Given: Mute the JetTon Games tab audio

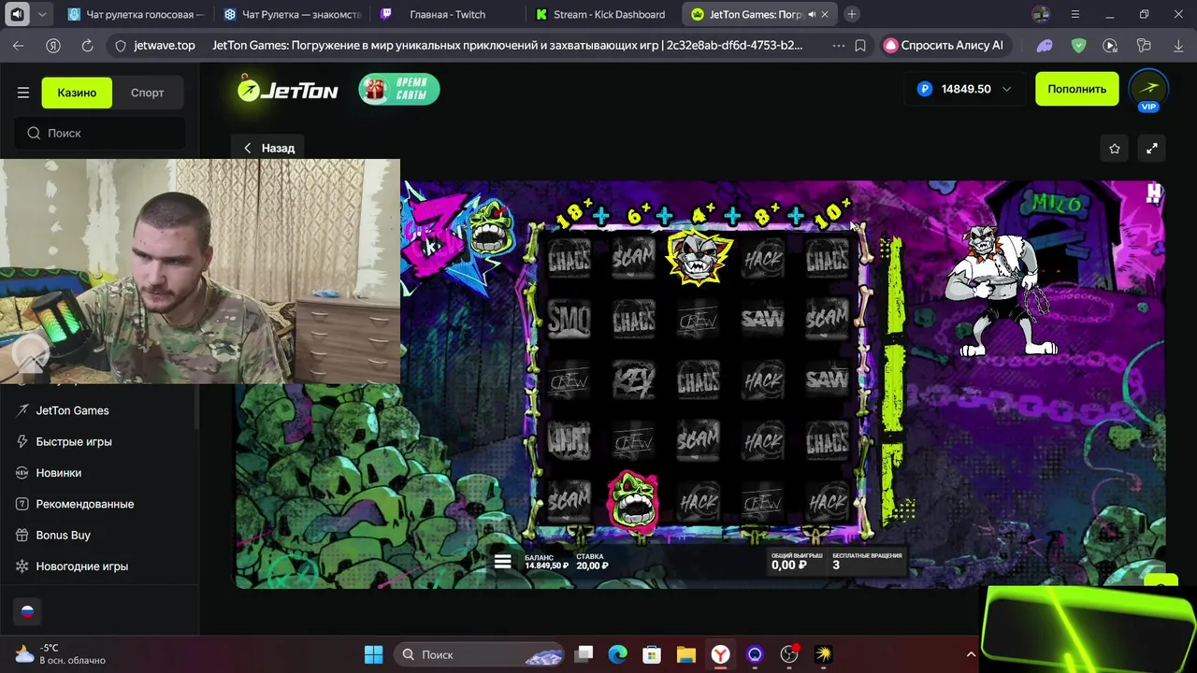Looking at the screenshot, I should pos(811,14).
